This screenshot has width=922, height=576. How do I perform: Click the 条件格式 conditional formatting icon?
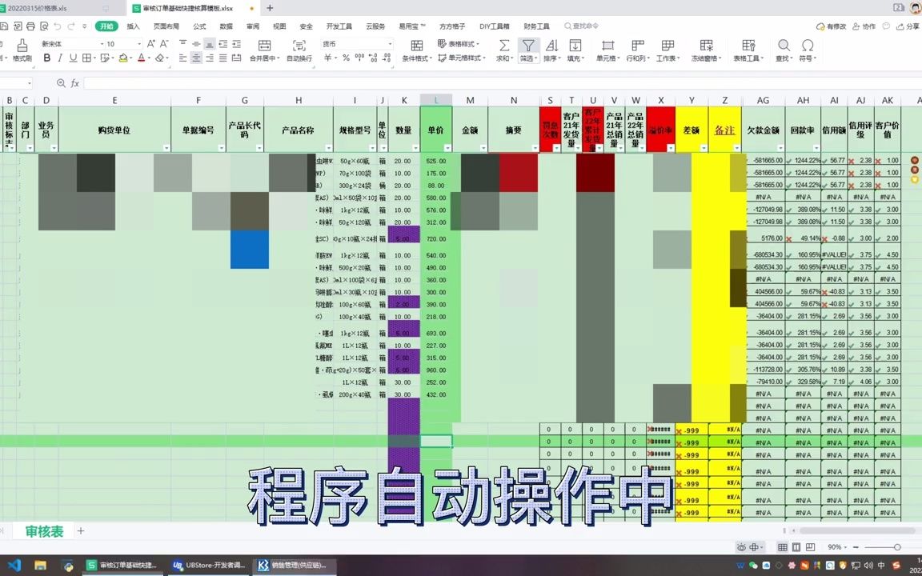[416, 46]
